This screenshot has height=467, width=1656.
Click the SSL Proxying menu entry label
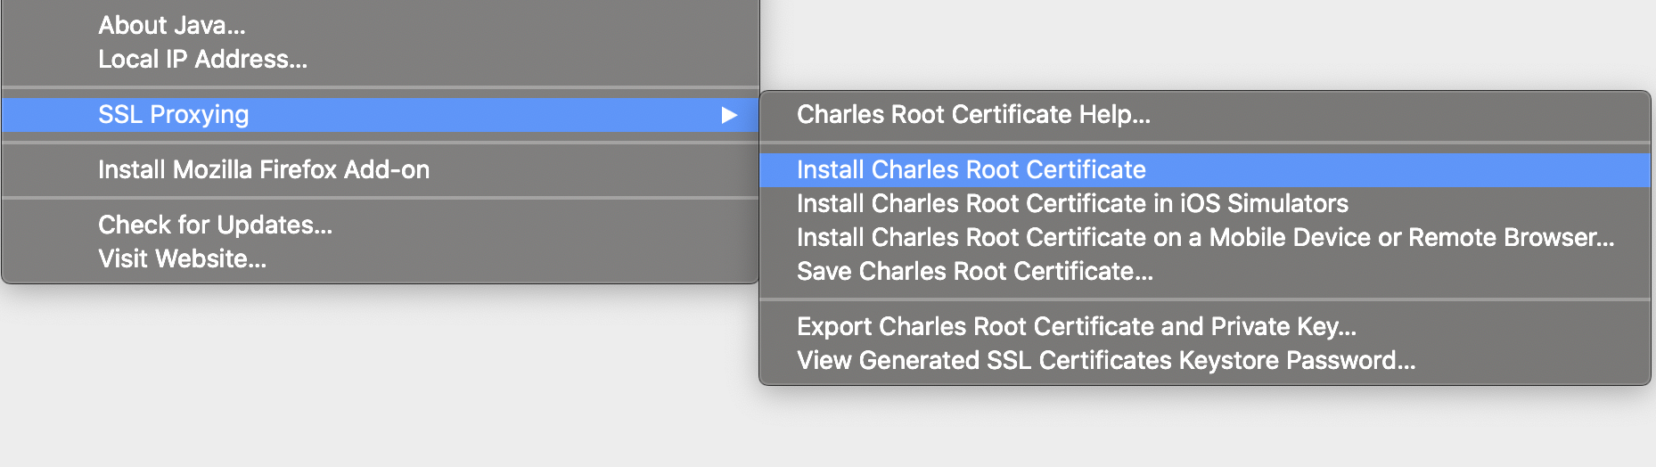click(173, 115)
